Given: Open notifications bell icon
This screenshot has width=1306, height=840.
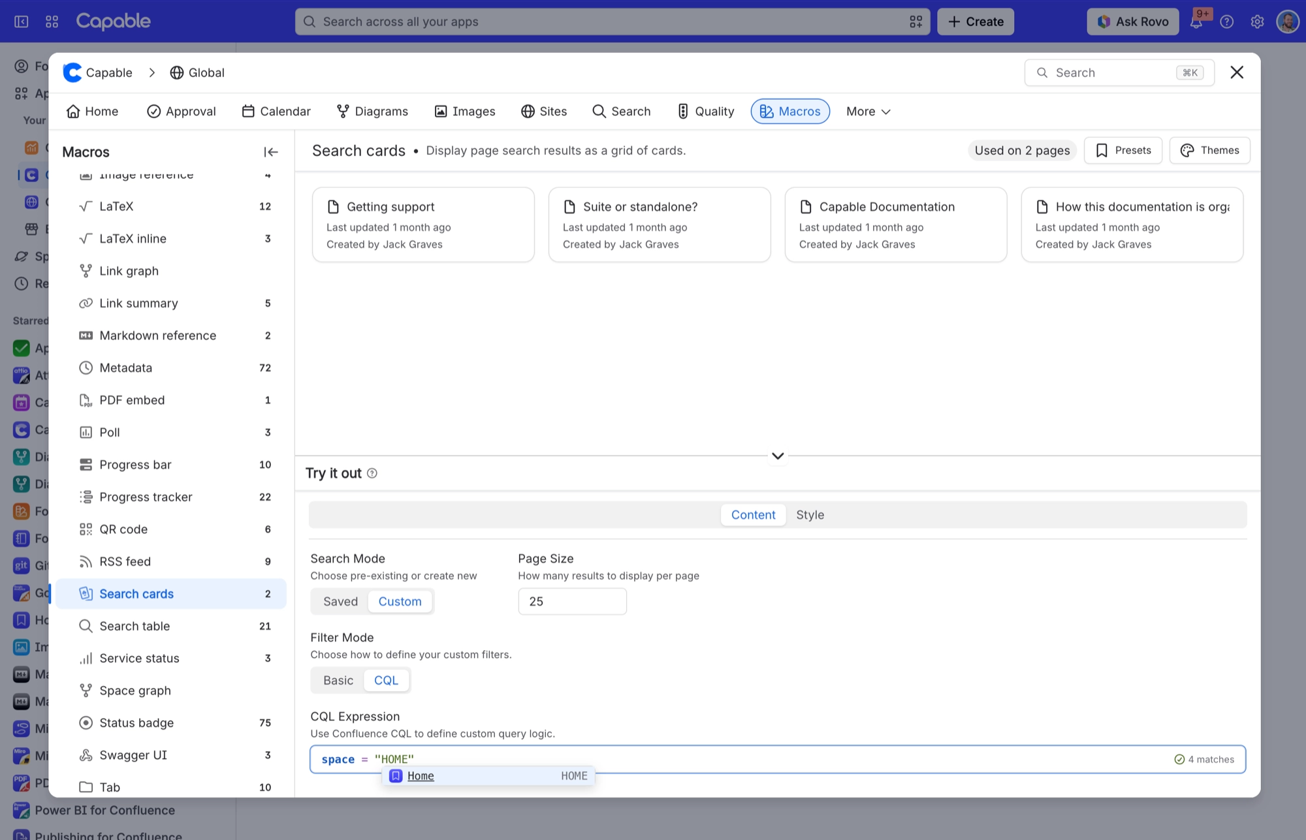Looking at the screenshot, I should 1196,22.
